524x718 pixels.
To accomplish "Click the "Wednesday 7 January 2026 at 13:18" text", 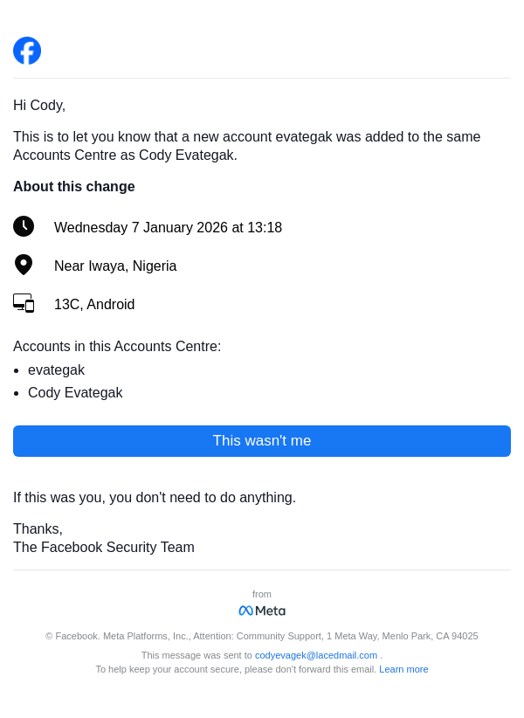I will coord(168,227).
